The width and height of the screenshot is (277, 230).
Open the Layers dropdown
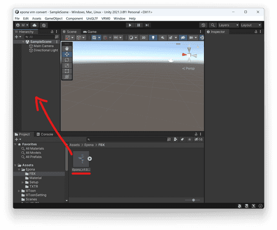(228, 25)
